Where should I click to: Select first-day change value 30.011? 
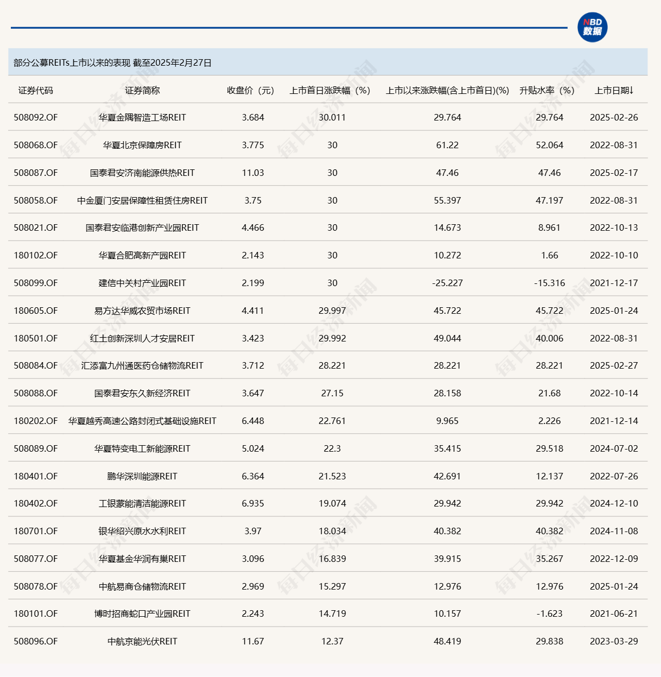coord(332,117)
